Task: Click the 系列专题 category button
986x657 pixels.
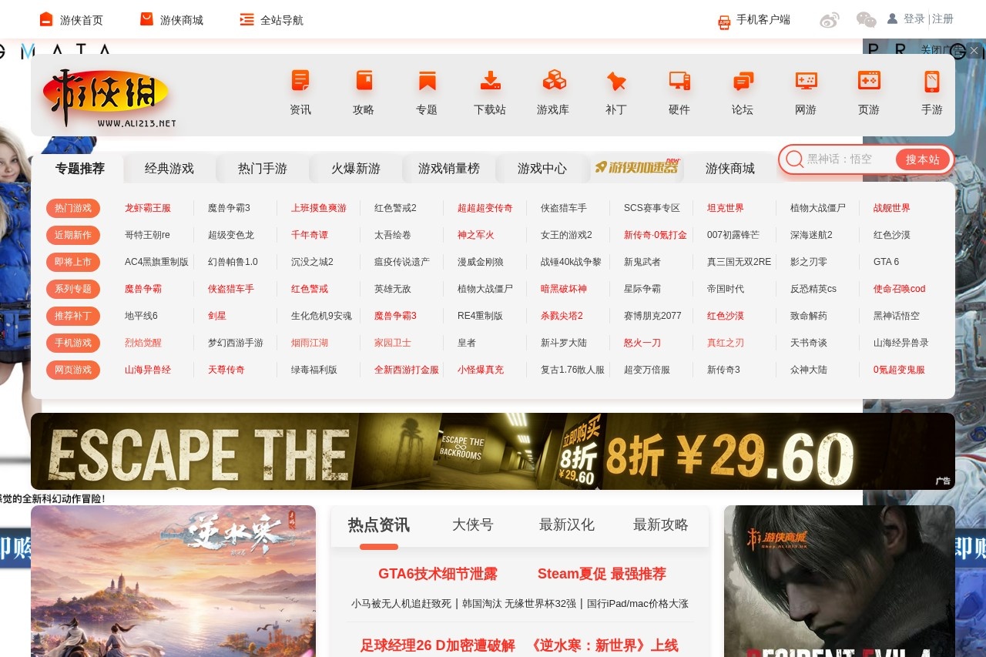Action: (73, 289)
